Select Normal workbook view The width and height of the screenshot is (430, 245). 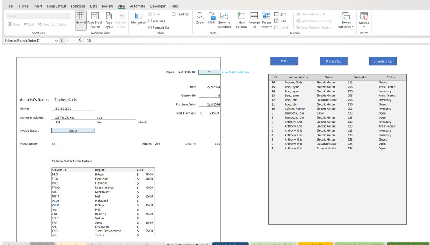tap(80, 20)
